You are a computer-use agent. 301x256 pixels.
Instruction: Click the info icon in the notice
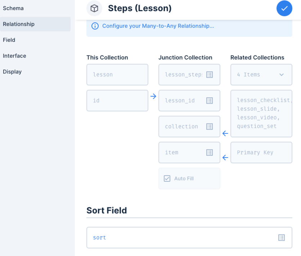(95, 26)
